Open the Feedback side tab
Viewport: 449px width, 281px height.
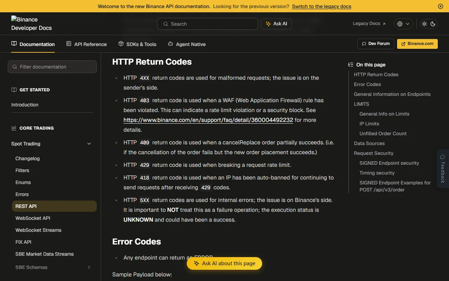click(443, 169)
